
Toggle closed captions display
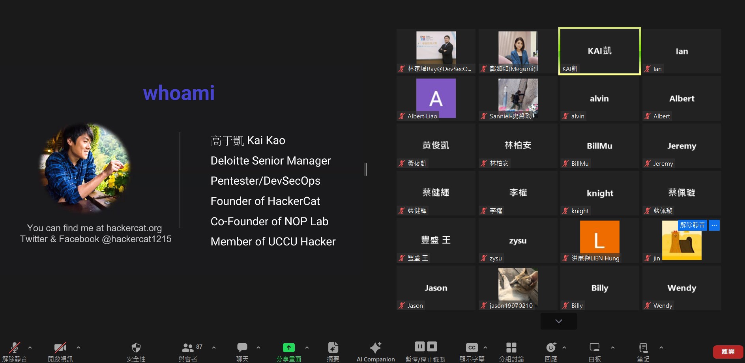coord(472,348)
